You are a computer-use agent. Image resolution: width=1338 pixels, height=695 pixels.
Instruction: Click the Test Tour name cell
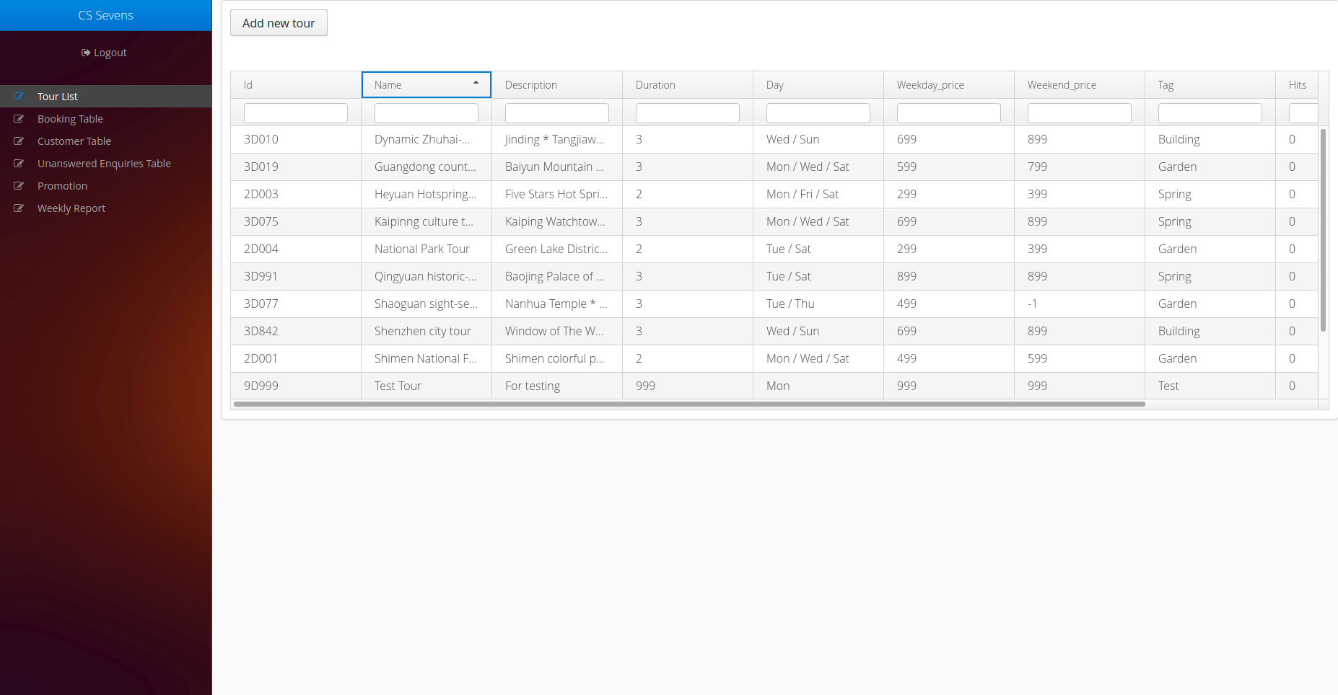[427, 386]
